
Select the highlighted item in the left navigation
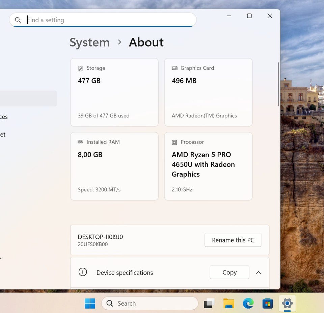tap(28, 98)
